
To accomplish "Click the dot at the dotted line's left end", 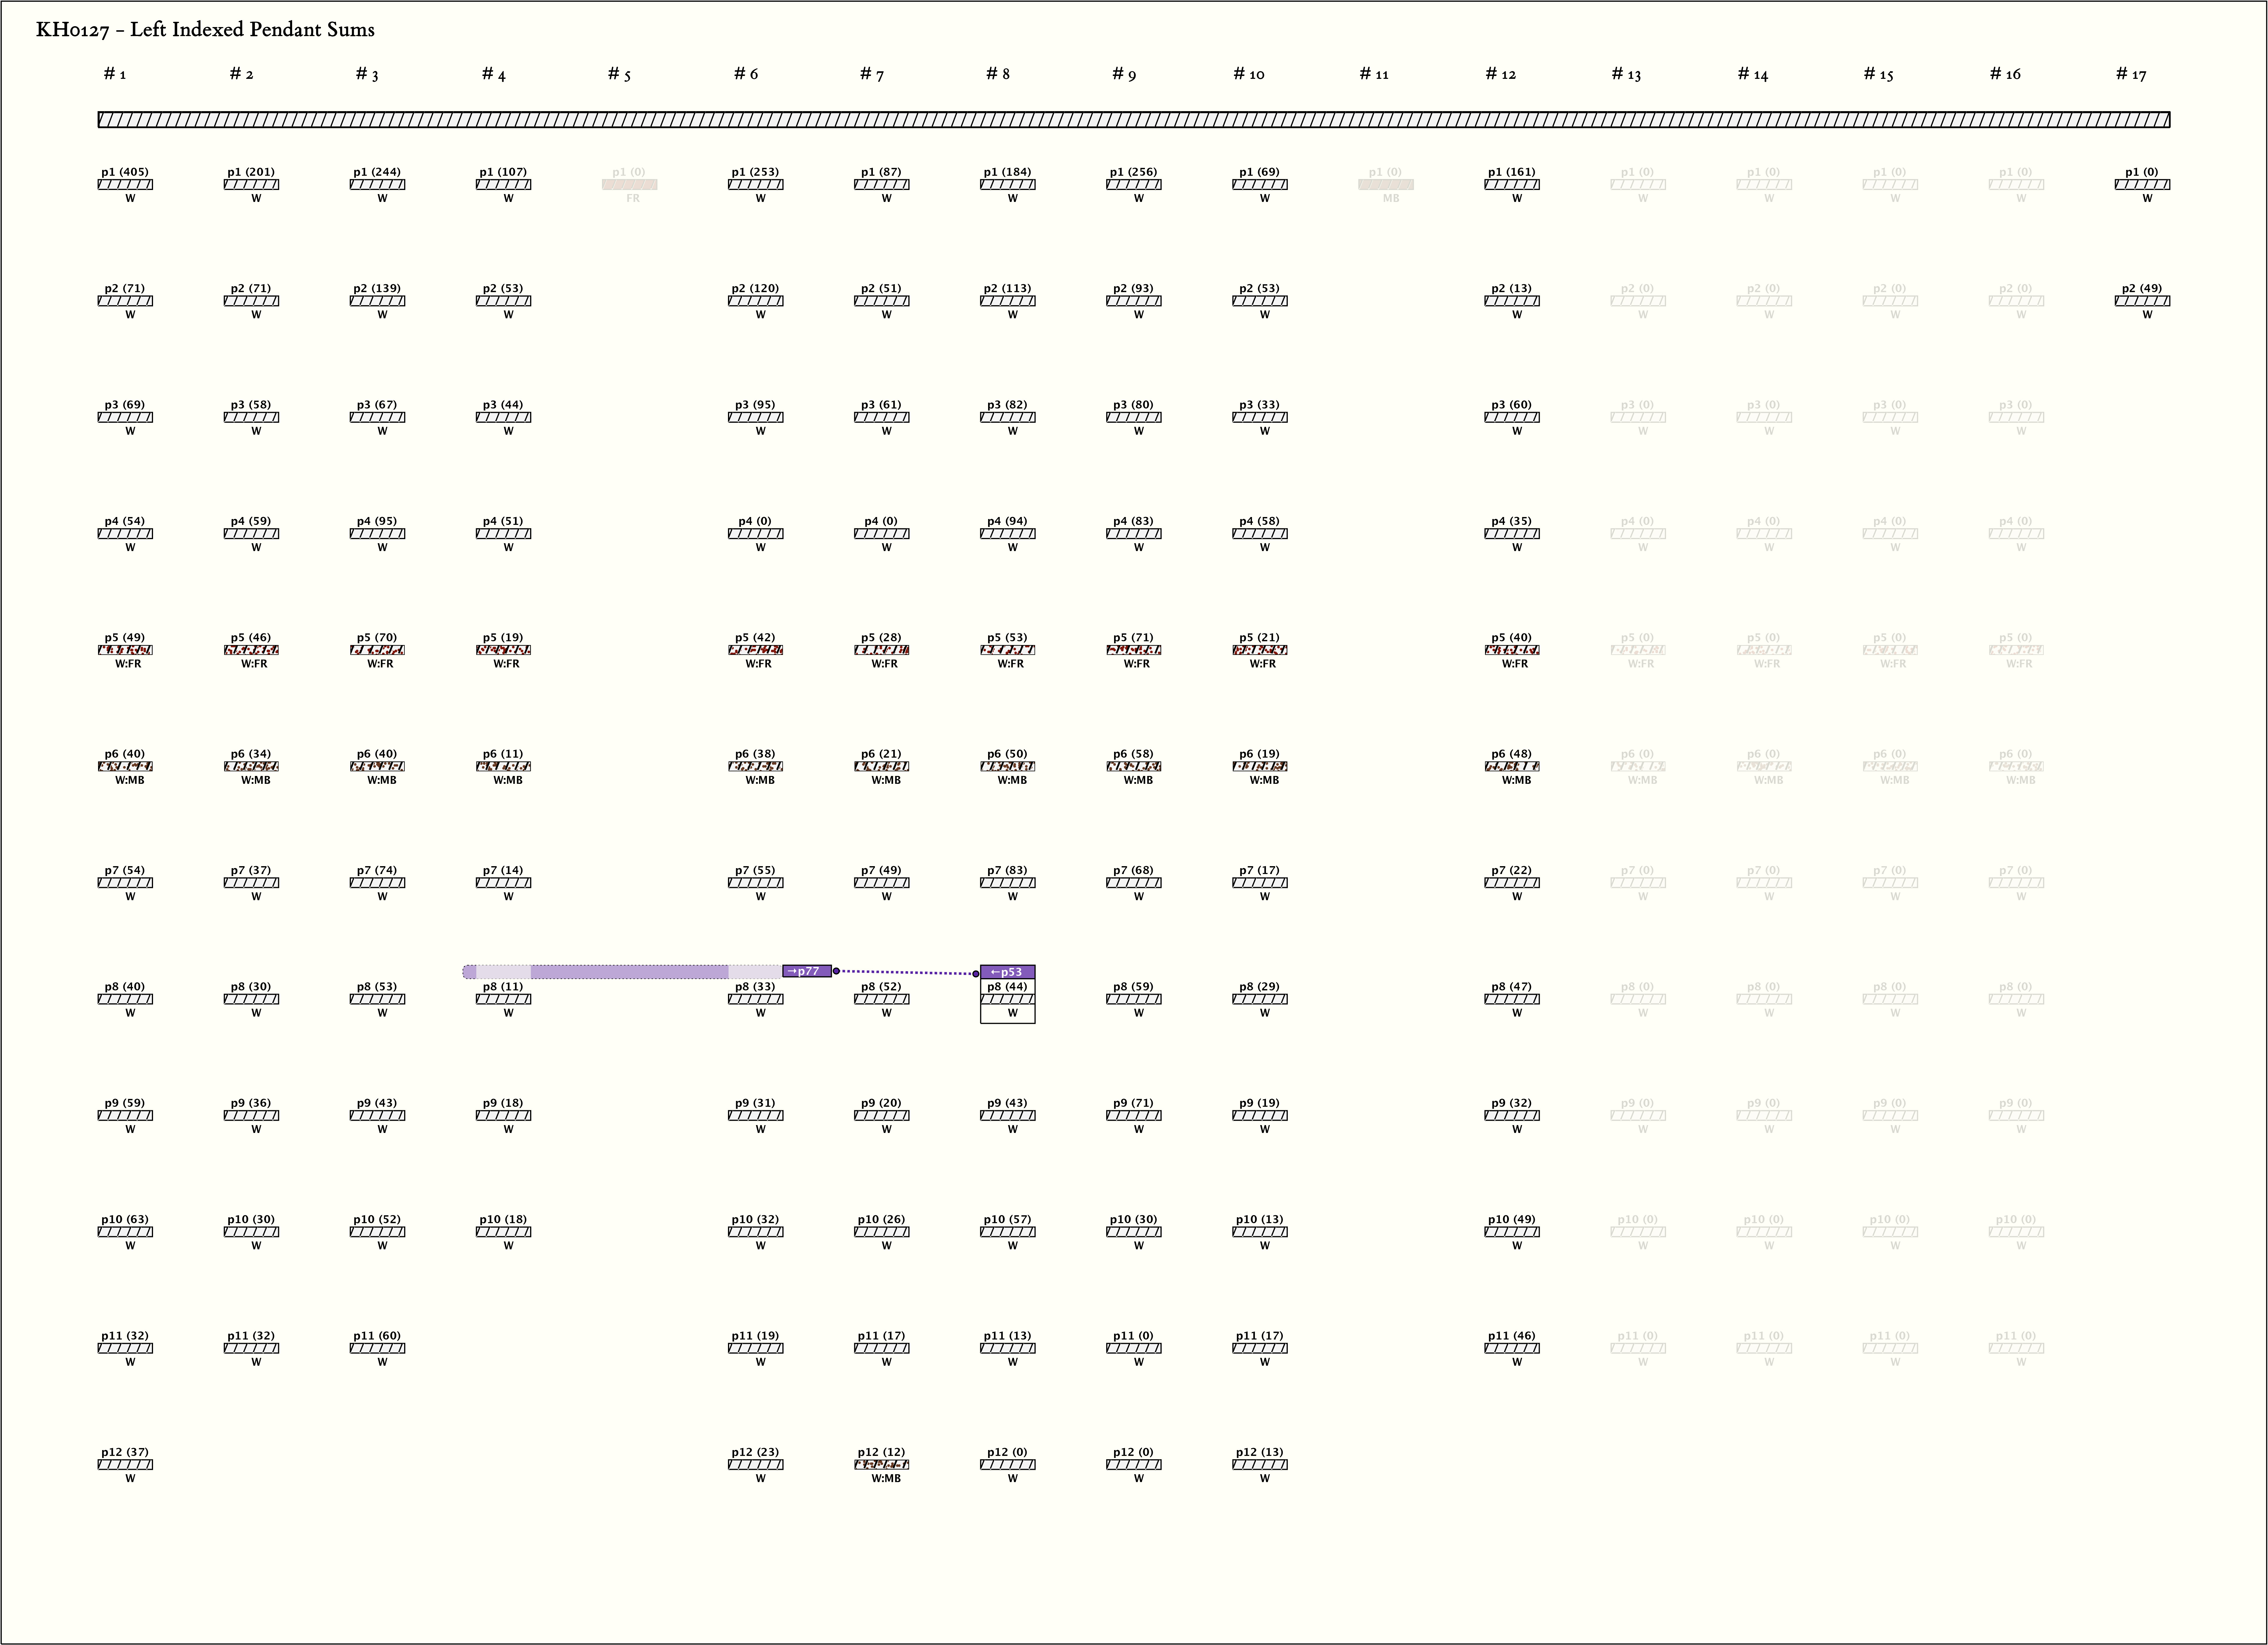I will tap(836, 971).
